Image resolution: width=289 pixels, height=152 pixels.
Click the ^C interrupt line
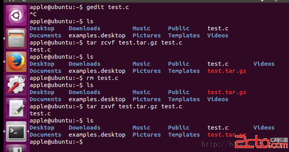click(x=33, y=14)
